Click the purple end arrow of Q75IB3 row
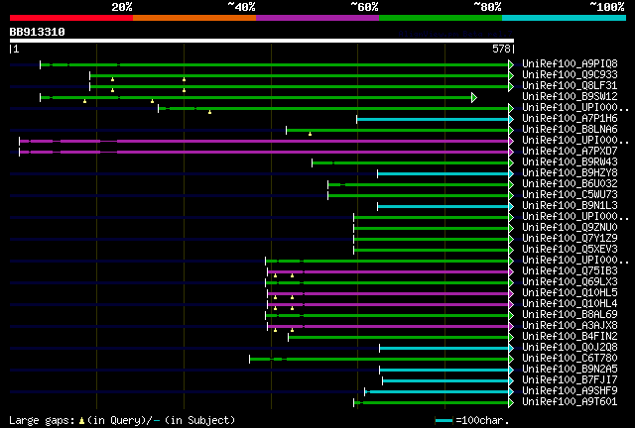This screenshot has width=635, height=428. (511, 272)
